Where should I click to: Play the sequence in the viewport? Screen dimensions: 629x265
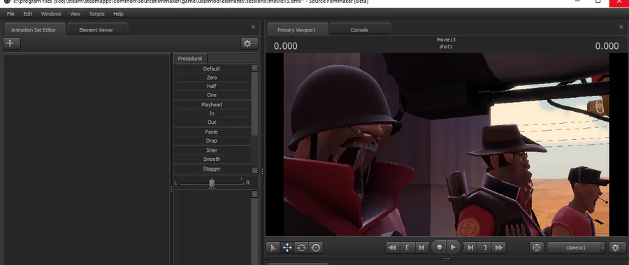coord(454,248)
